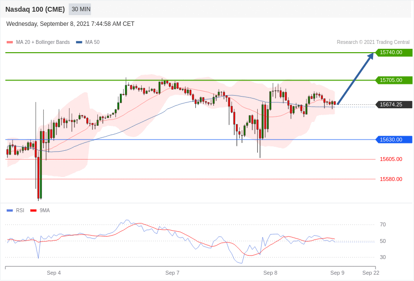The width and height of the screenshot is (414, 281).
Task: Click the RSI 70 level label
Action: pos(383,225)
